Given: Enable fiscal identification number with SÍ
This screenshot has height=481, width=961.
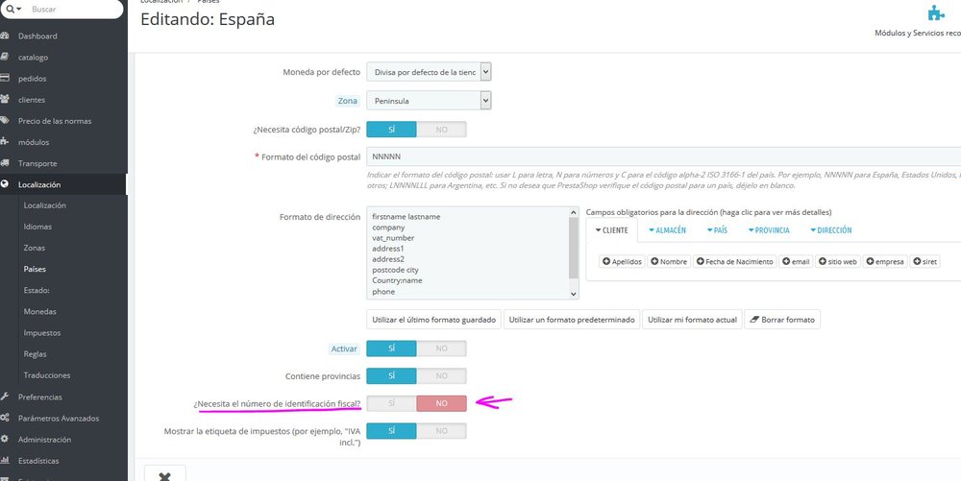Looking at the screenshot, I should (x=391, y=403).
